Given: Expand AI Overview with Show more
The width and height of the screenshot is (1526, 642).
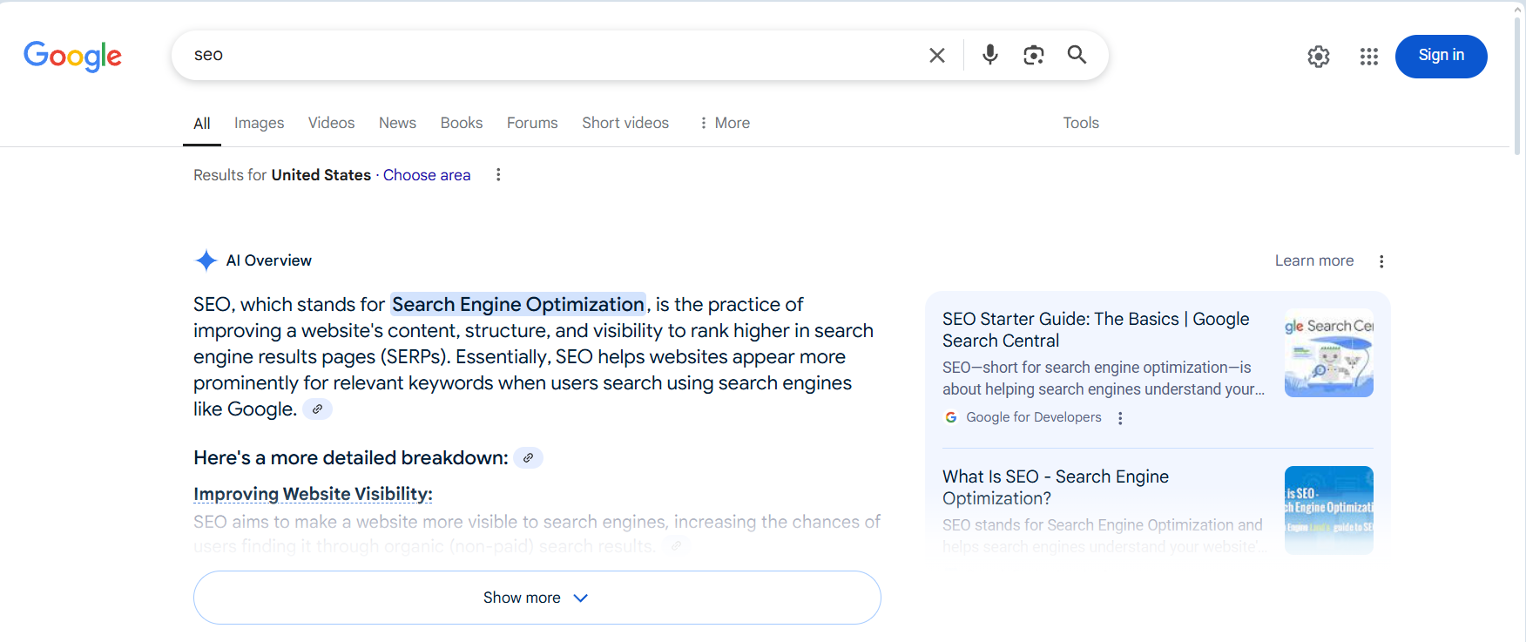Looking at the screenshot, I should (537, 598).
